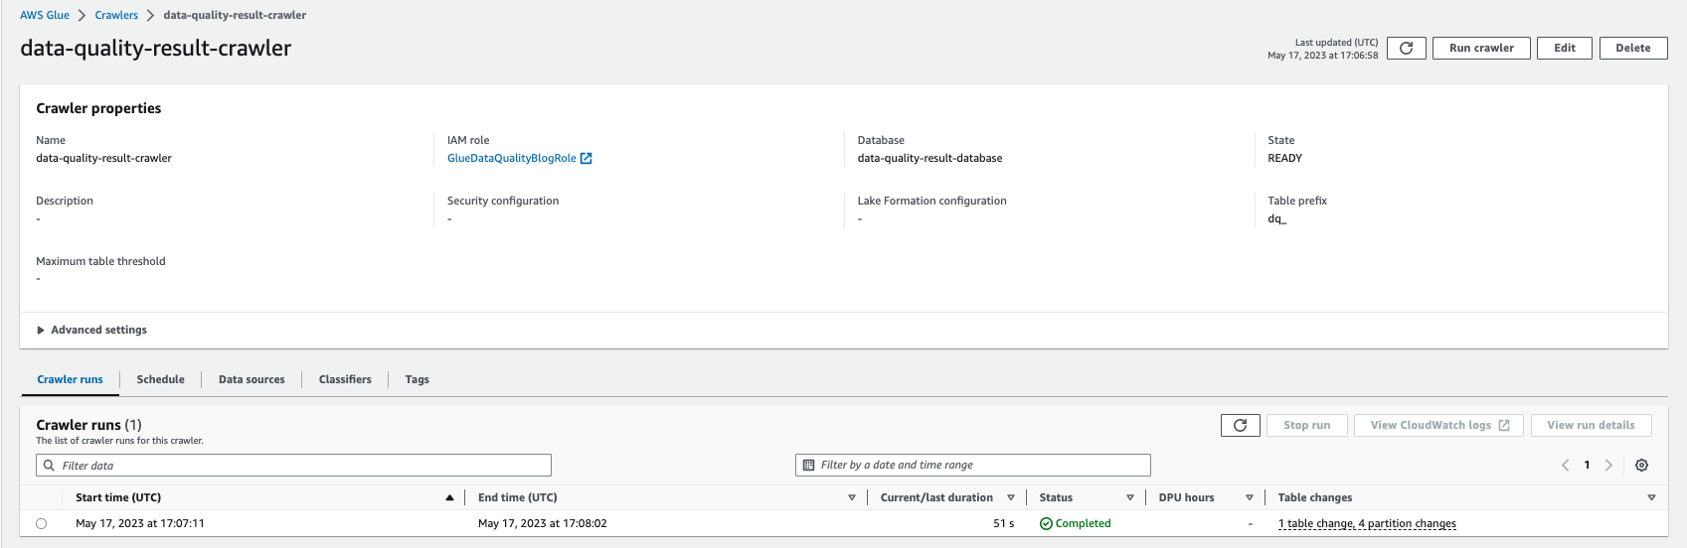This screenshot has height=548, width=1687.
Task: Click the Run crawler button
Action: point(1481,48)
